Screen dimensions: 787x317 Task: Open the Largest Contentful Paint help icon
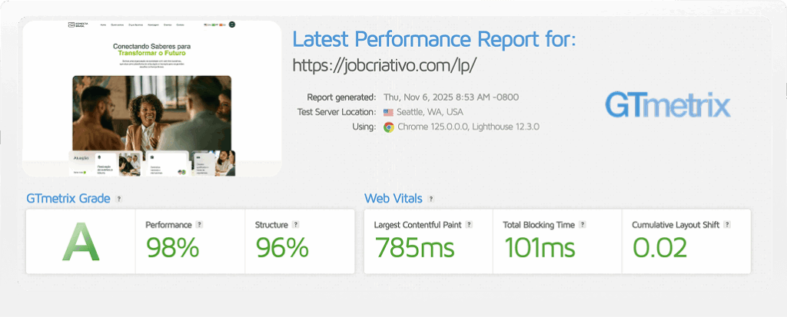pyautogui.click(x=469, y=225)
